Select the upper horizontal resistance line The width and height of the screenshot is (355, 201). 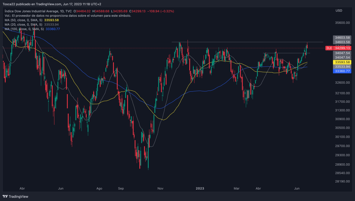click(243, 42)
